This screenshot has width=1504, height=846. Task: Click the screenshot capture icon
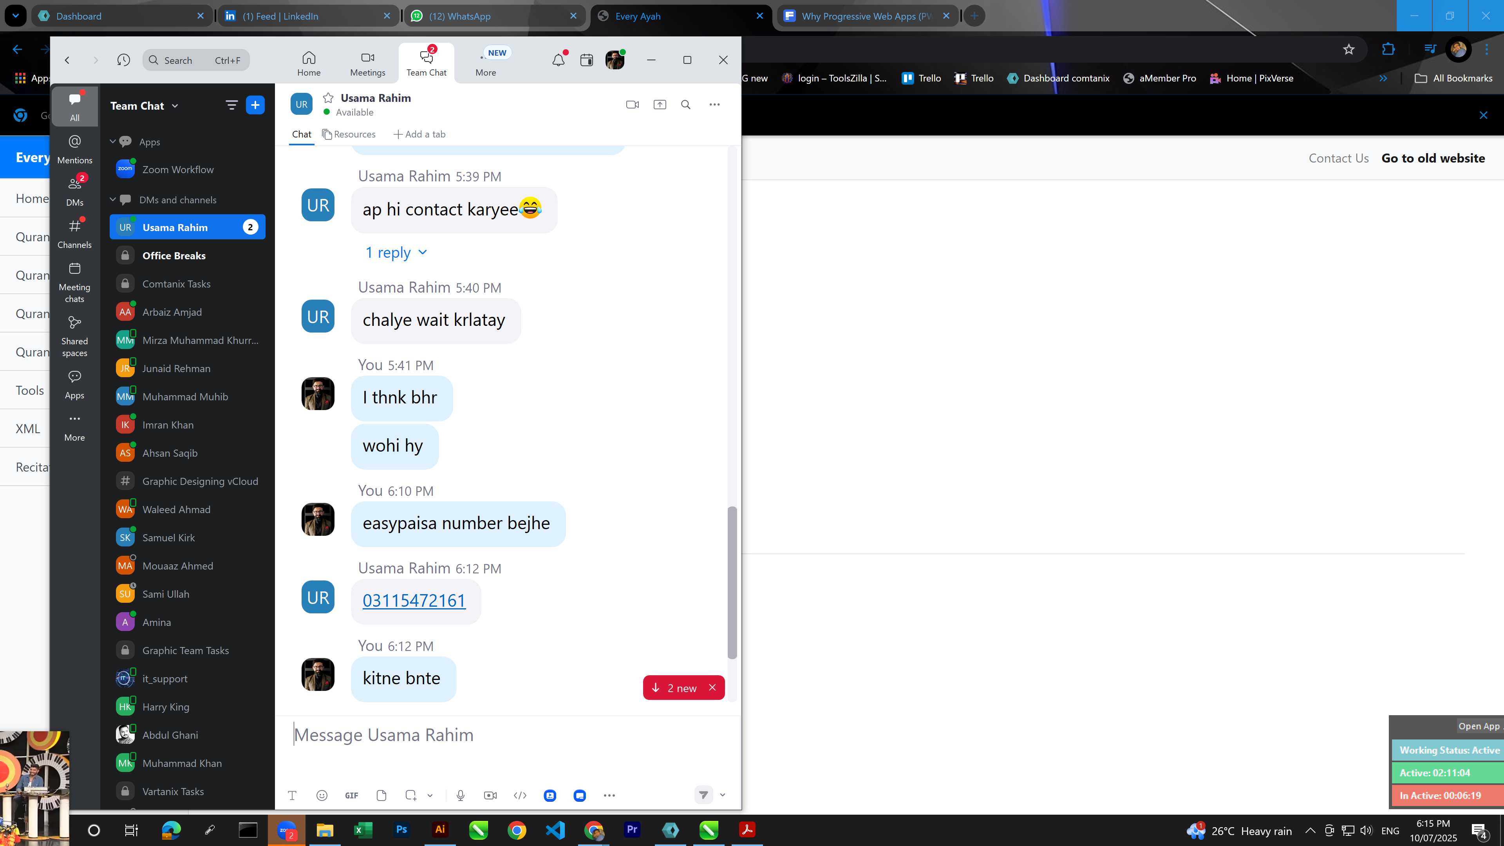(411, 795)
